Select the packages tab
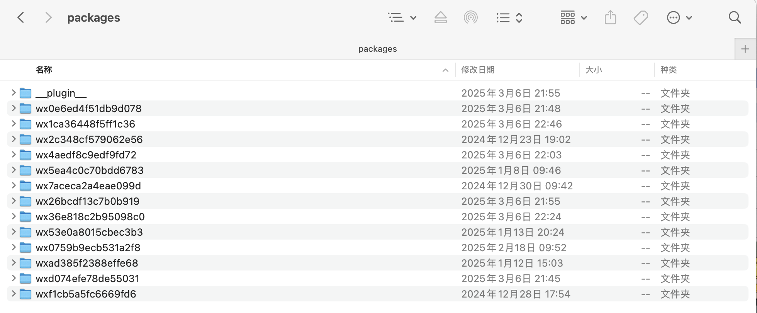757x313 pixels. pyautogui.click(x=377, y=49)
